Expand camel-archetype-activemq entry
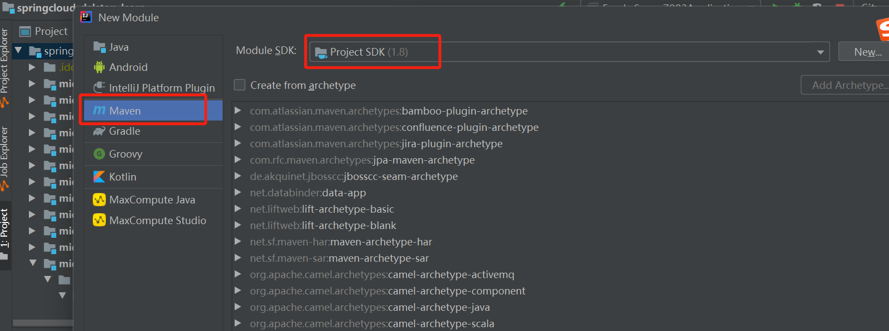The image size is (889, 331). coord(238,274)
